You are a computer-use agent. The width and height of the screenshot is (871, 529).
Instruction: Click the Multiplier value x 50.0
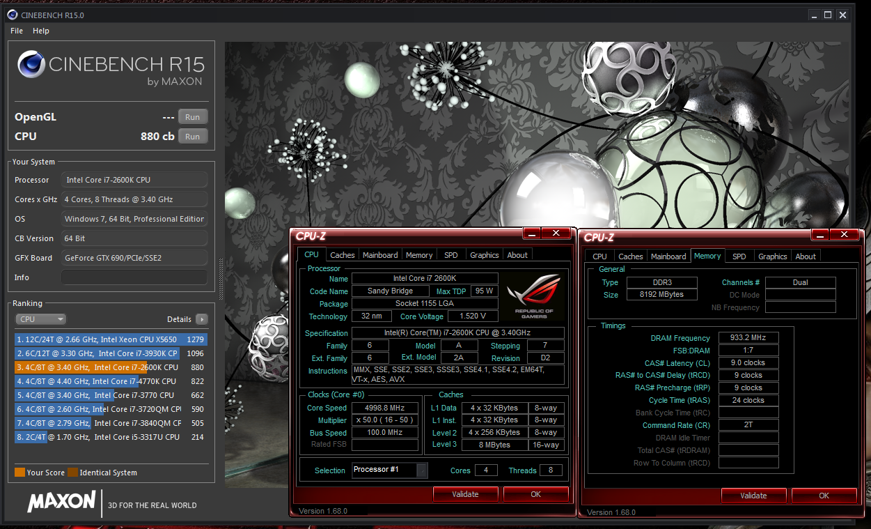385,420
